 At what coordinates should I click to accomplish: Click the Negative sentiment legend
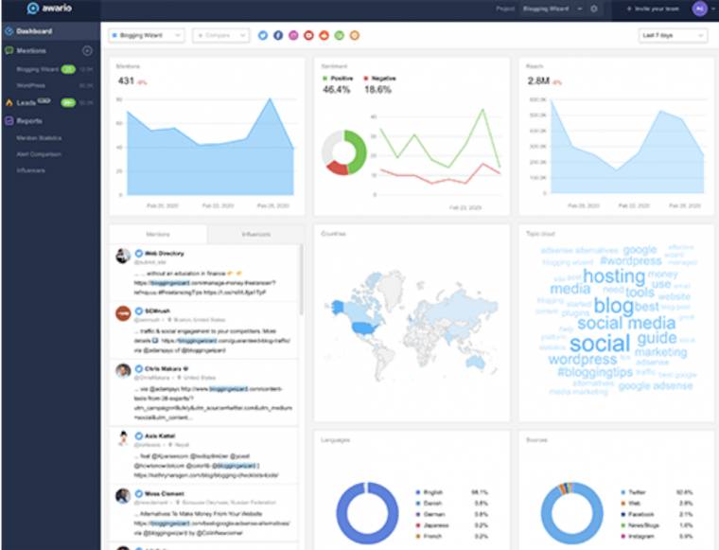click(379, 79)
